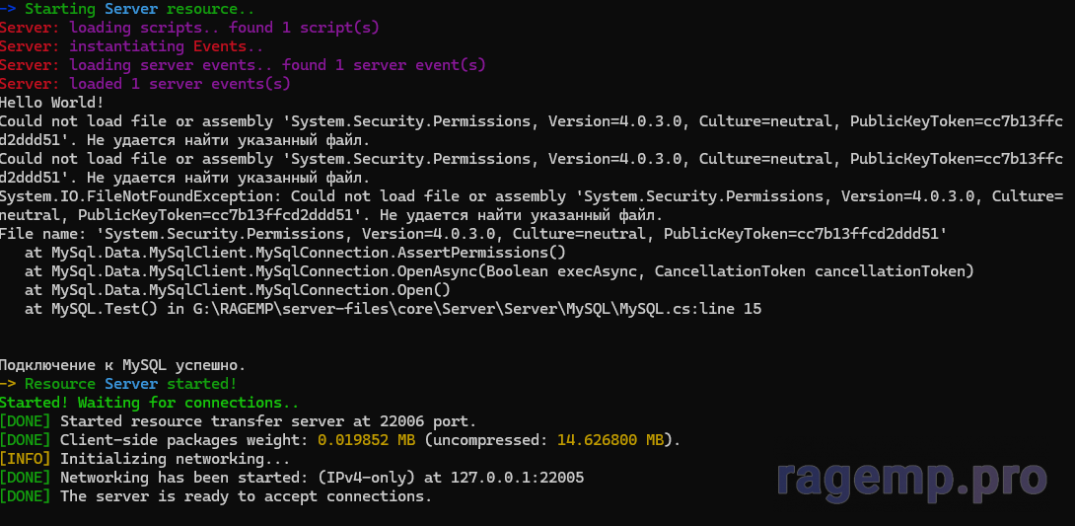The width and height of the screenshot is (1075, 526).
Task: Click the yellow [INFO] tag
Action: click(x=26, y=459)
